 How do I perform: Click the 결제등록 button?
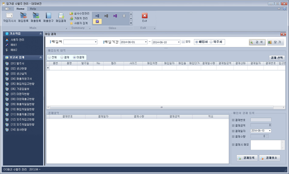[x=247, y=158]
